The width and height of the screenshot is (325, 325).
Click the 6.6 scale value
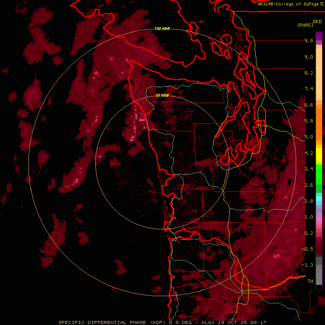point(309,105)
